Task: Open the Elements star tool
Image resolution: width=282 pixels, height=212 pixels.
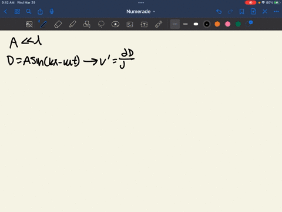Action: 115,24
